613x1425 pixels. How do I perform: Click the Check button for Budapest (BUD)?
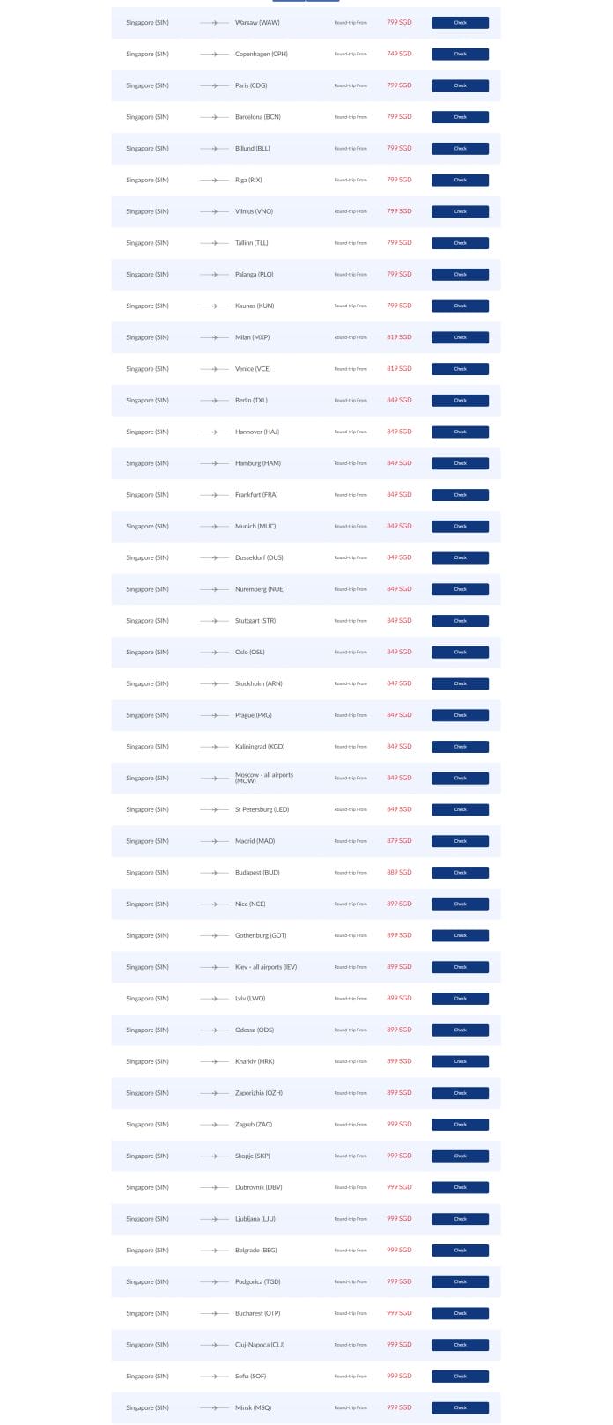coord(460,873)
